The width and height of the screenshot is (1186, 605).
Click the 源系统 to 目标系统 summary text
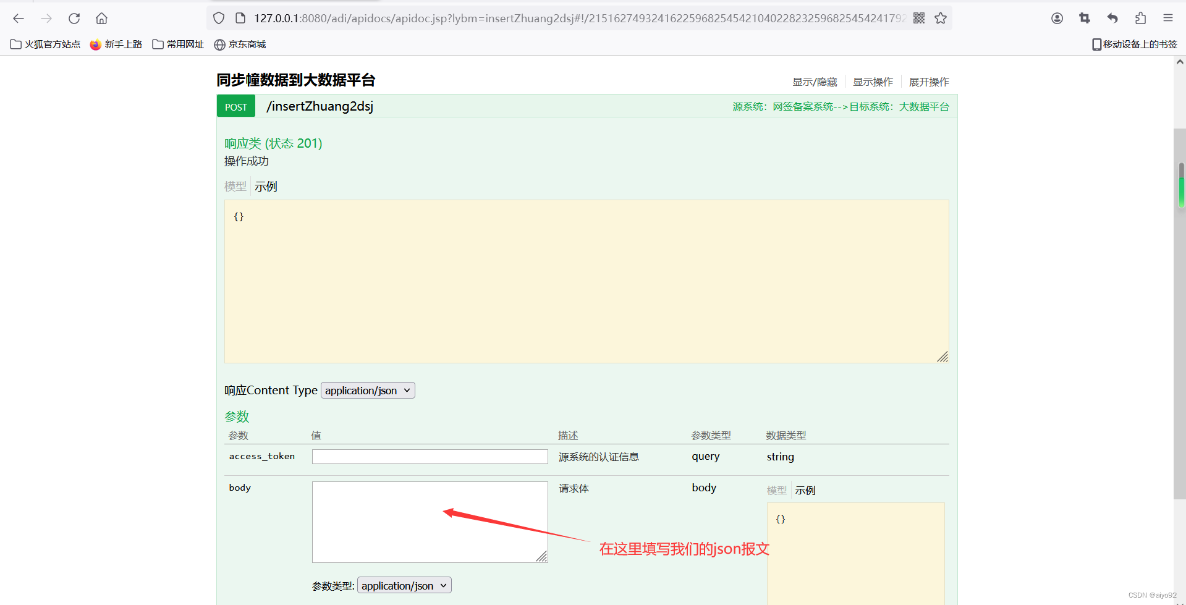click(x=841, y=107)
